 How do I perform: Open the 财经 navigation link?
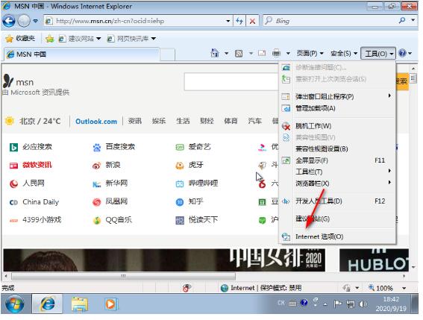(x=207, y=121)
